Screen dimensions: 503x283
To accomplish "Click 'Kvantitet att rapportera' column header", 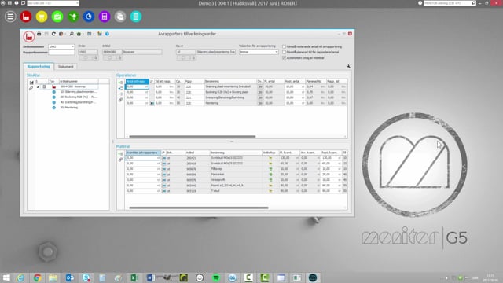I will pyautogui.click(x=143, y=153).
